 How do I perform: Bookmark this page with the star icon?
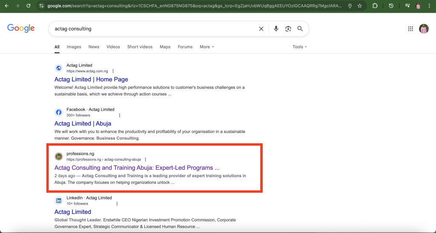[360, 6]
